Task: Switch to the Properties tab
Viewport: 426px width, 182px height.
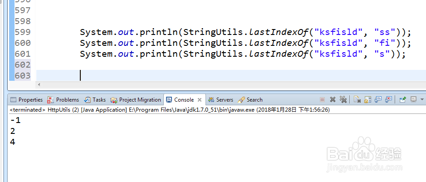Action: (x=26, y=100)
